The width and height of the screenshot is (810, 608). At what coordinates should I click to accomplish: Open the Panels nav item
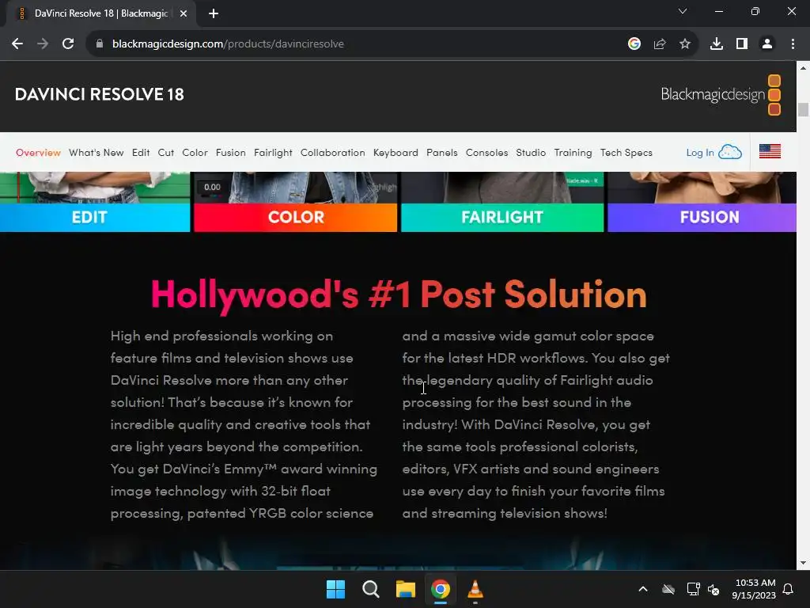coord(441,153)
